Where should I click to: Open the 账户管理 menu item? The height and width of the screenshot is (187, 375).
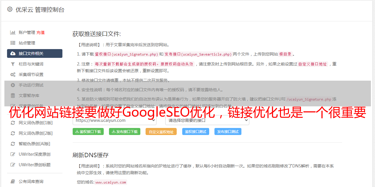coord(27,32)
